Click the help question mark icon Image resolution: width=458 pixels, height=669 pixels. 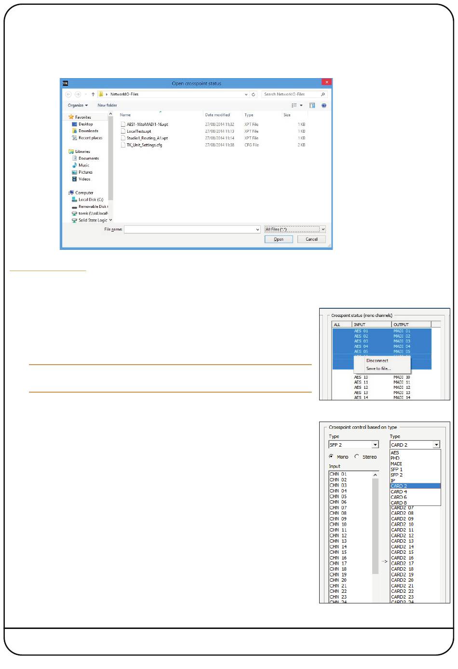click(x=323, y=105)
